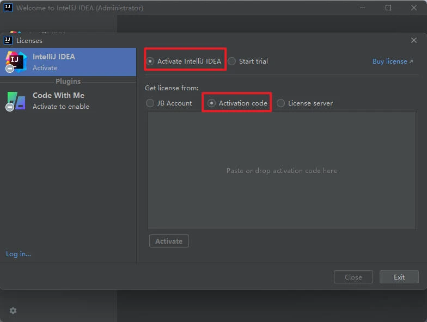Screen dimensions: 427x322
Task: Minimize the Welcome to IntelliJ IDEA window
Action: [x=363, y=8]
